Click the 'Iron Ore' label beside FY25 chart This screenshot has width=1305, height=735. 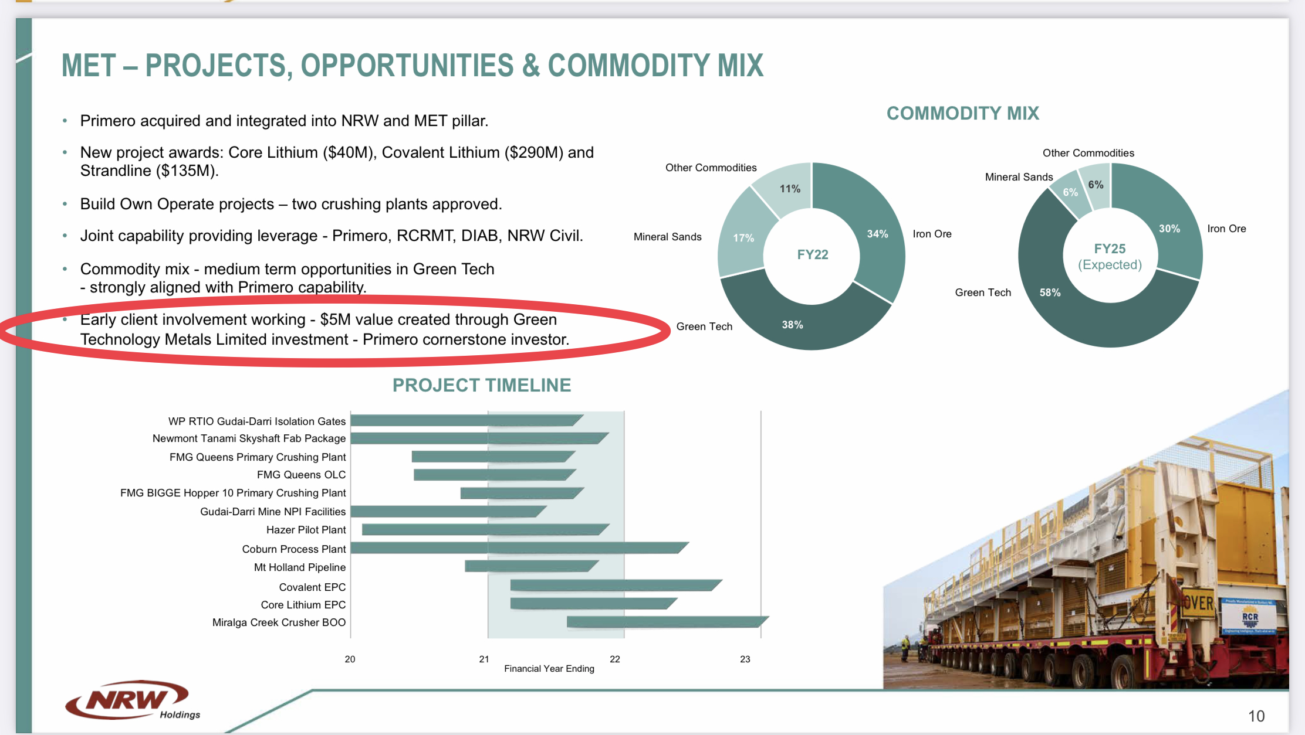1226,229
